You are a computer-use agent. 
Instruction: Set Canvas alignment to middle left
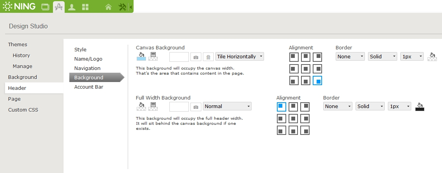point(294,69)
